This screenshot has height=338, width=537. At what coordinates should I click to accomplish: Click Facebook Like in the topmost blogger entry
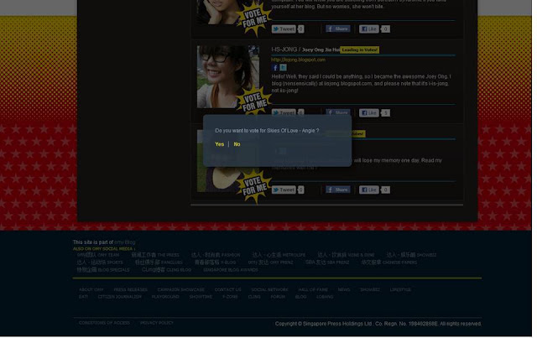coord(369,29)
